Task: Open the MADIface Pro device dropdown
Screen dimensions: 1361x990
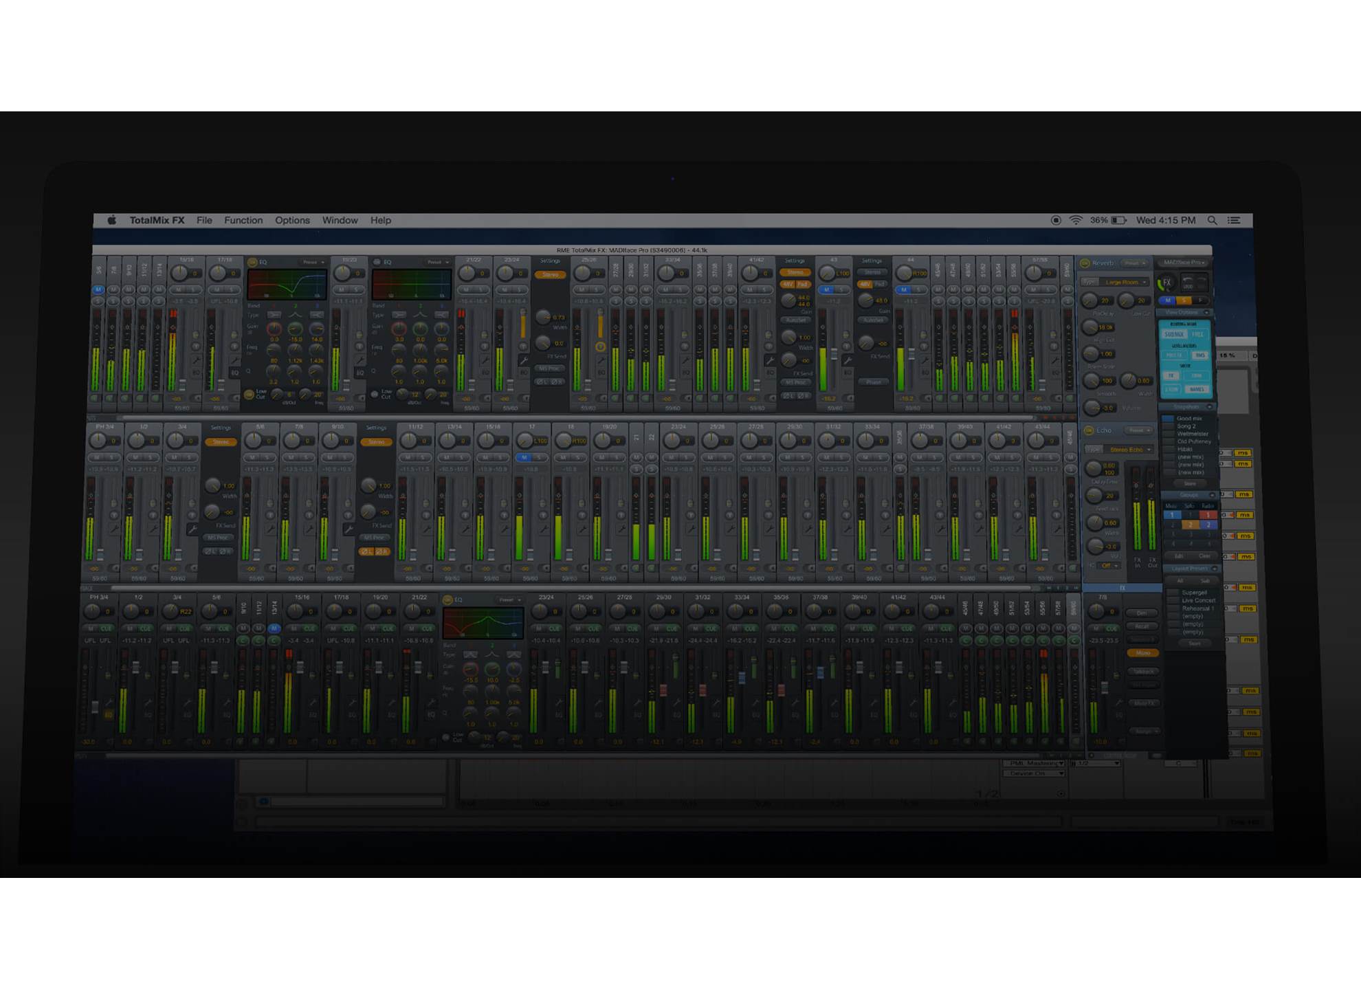Action: tap(1184, 263)
